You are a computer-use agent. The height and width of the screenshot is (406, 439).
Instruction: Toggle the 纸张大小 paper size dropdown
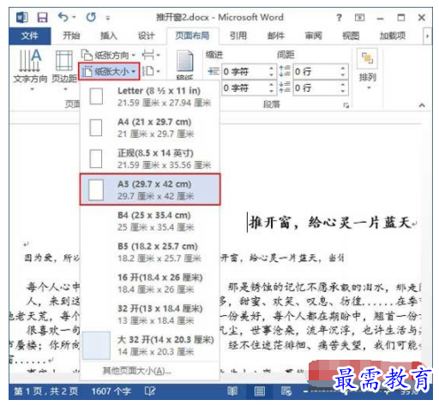[109, 71]
